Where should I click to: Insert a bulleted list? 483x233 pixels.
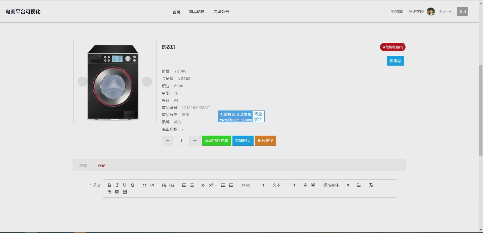click(x=192, y=185)
